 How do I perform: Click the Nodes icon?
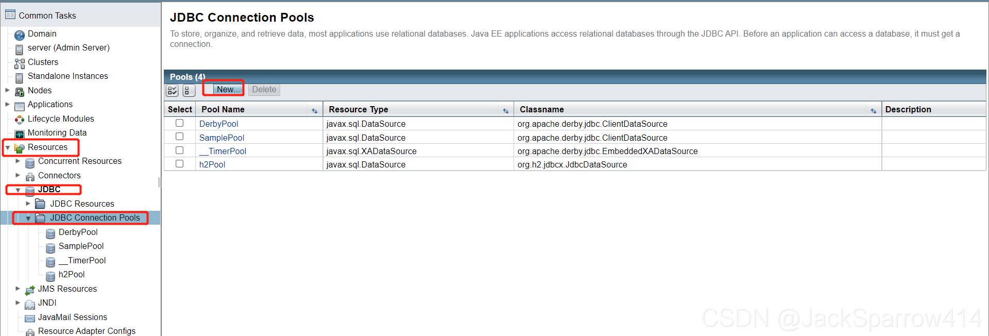(20, 92)
